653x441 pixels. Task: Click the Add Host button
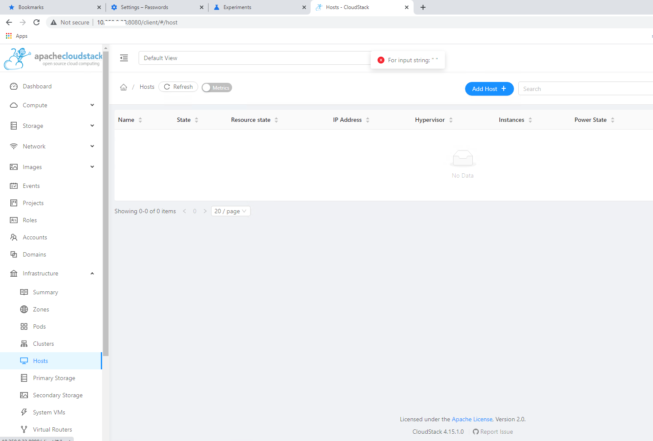tap(490, 89)
